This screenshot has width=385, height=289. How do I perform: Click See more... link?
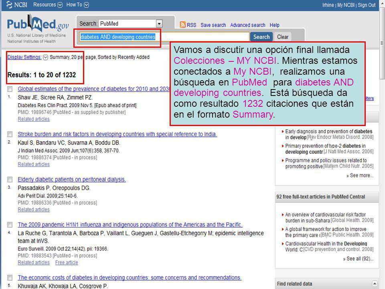[x=360, y=175]
